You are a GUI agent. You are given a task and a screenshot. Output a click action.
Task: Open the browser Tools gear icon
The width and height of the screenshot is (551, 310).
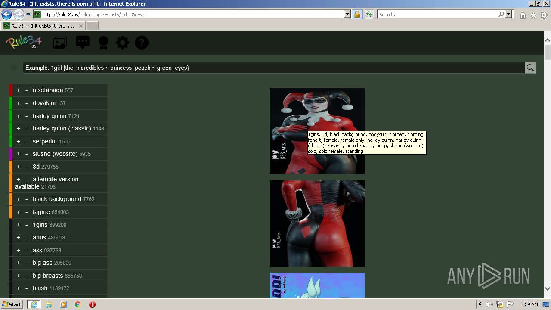click(x=544, y=15)
